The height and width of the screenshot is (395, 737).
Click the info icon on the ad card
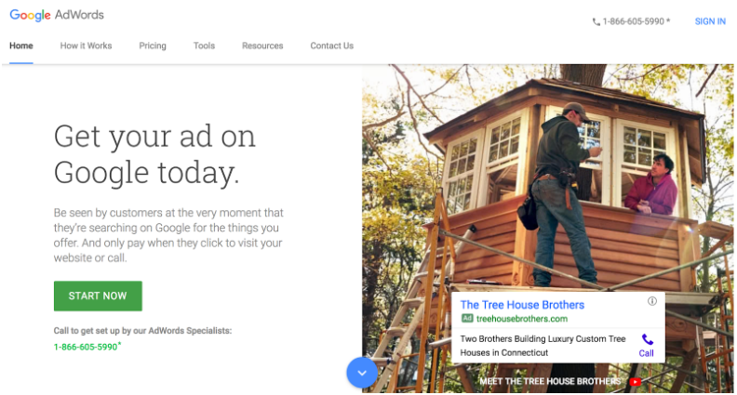pos(652,301)
